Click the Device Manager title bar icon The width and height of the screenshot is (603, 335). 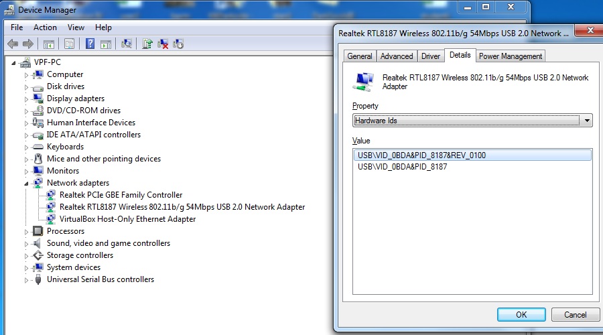(9, 9)
